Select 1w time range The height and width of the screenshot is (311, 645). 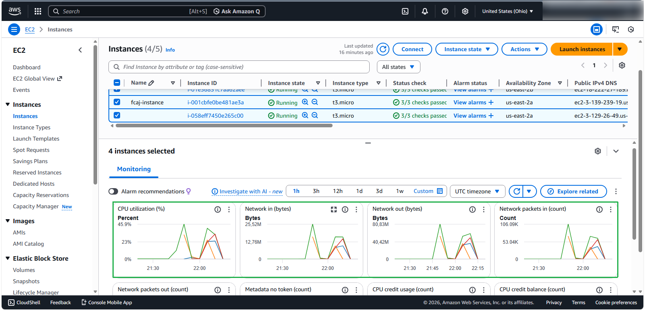click(x=400, y=191)
